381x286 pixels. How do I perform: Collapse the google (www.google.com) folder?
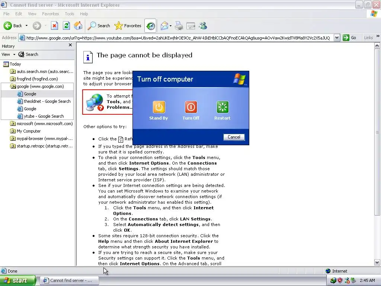[x=37, y=86]
